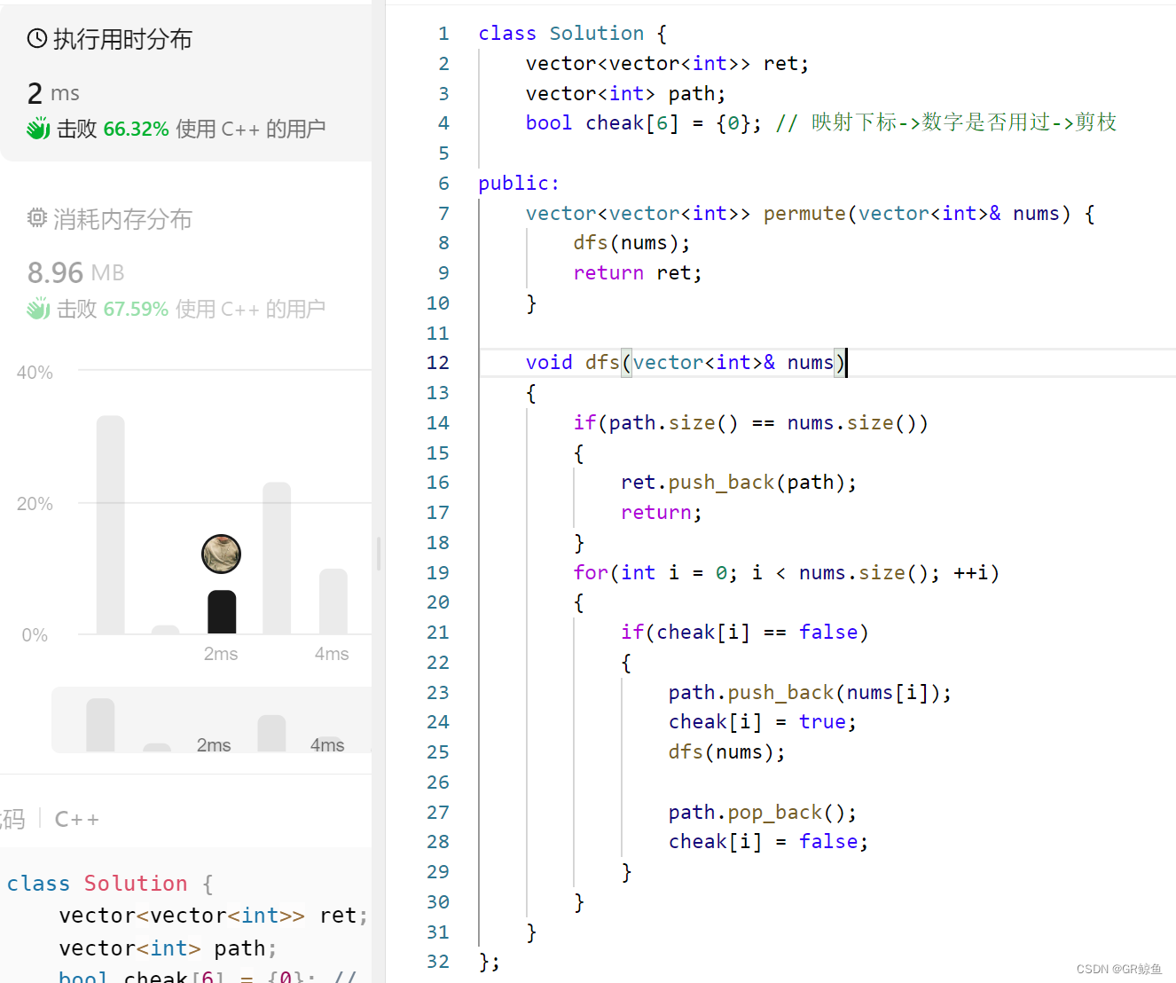Select the tallest gray bar in the runtime chart
This screenshot has width=1176, height=983.
click(x=111, y=524)
